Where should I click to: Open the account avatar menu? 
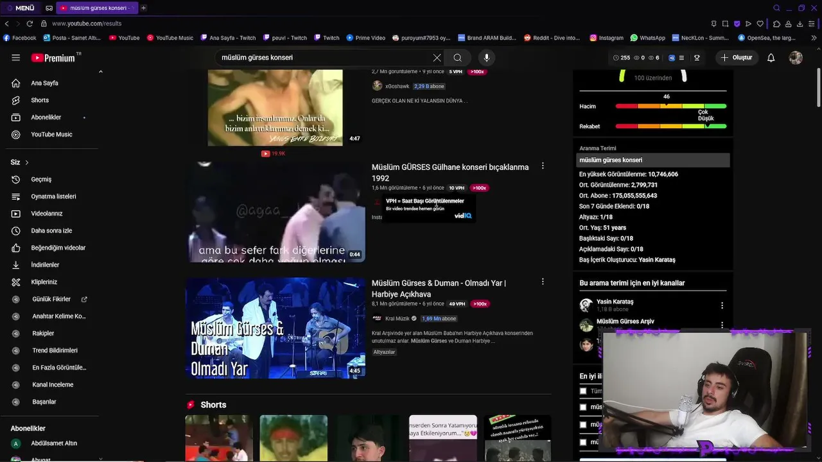pos(796,58)
